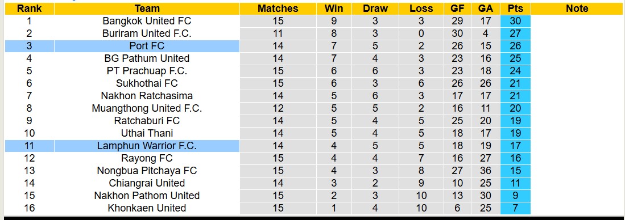Click the BG Pathum United team name

pos(147,58)
